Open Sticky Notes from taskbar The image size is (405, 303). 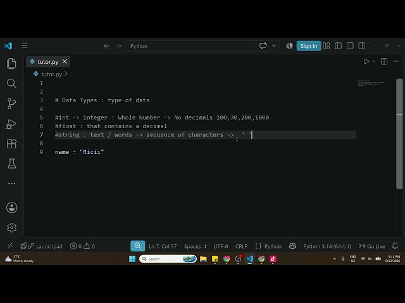tap(215, 259)
